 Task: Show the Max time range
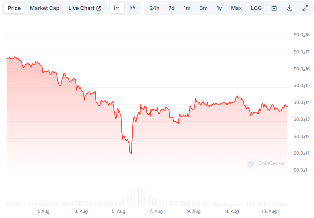236,8
